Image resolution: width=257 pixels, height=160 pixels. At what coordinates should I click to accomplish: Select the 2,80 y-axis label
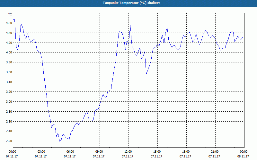coord(9,111)
